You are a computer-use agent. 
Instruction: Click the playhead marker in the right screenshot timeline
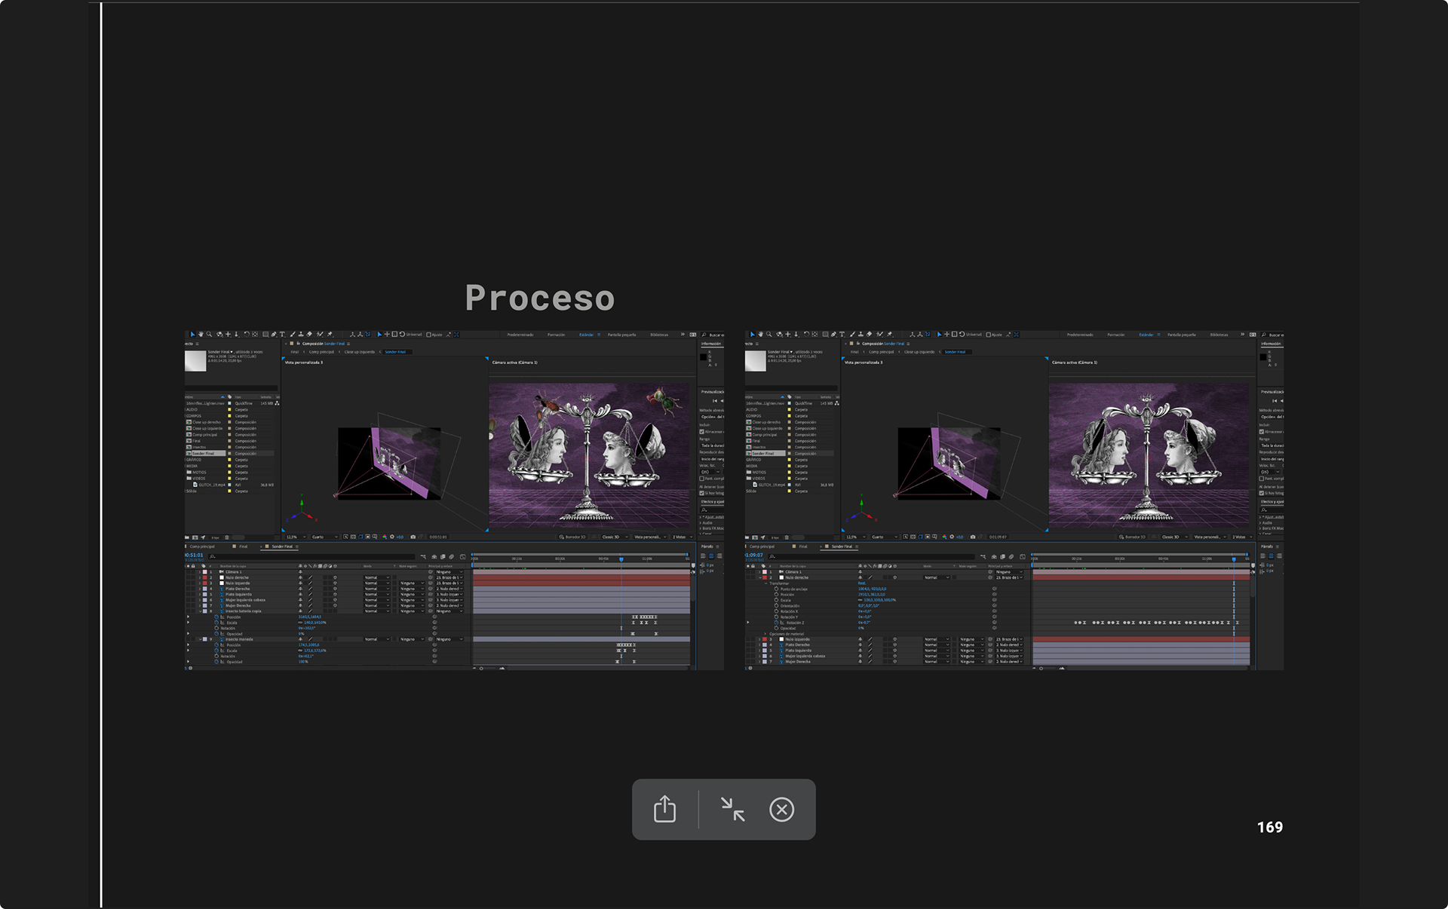click(x=1234, y=559)
